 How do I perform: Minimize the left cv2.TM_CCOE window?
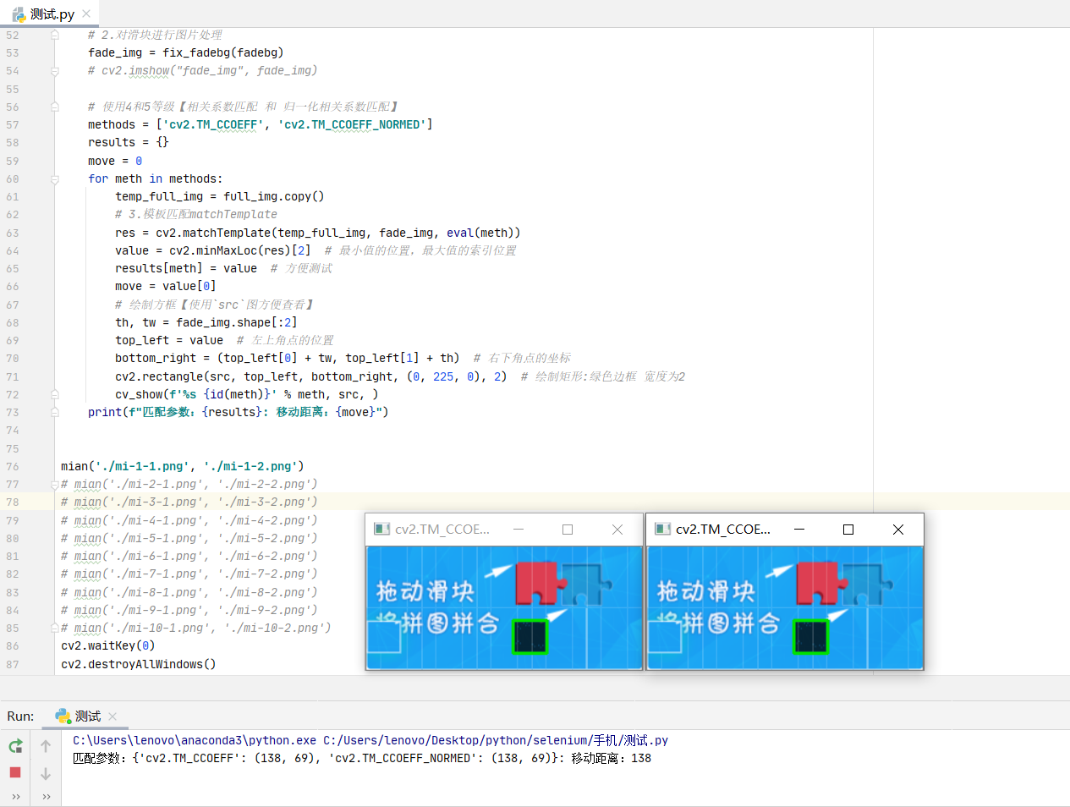tap(519, 529)
